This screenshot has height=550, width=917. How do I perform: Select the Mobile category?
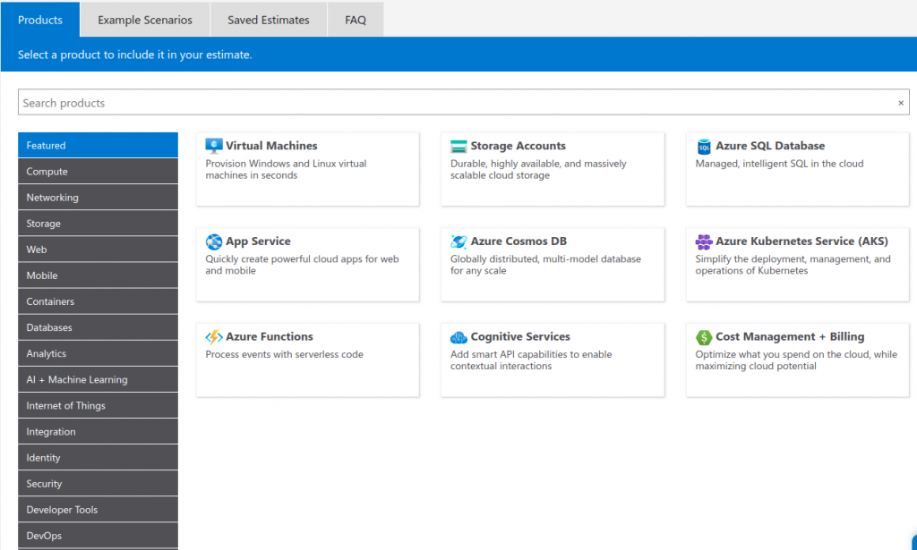coord(98,275)
